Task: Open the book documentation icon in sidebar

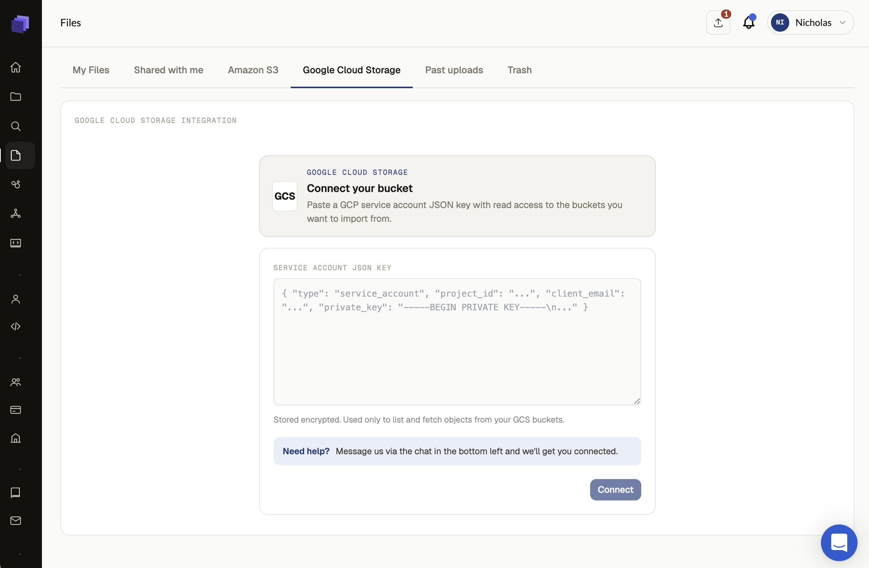Action: (16, 493)
